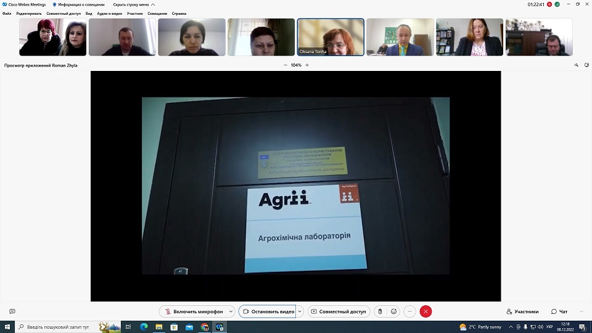The height and width of the screenshot is (333, 592).
Task: Click fullscreen view icon at top right
Action: [x=586, y=65]
